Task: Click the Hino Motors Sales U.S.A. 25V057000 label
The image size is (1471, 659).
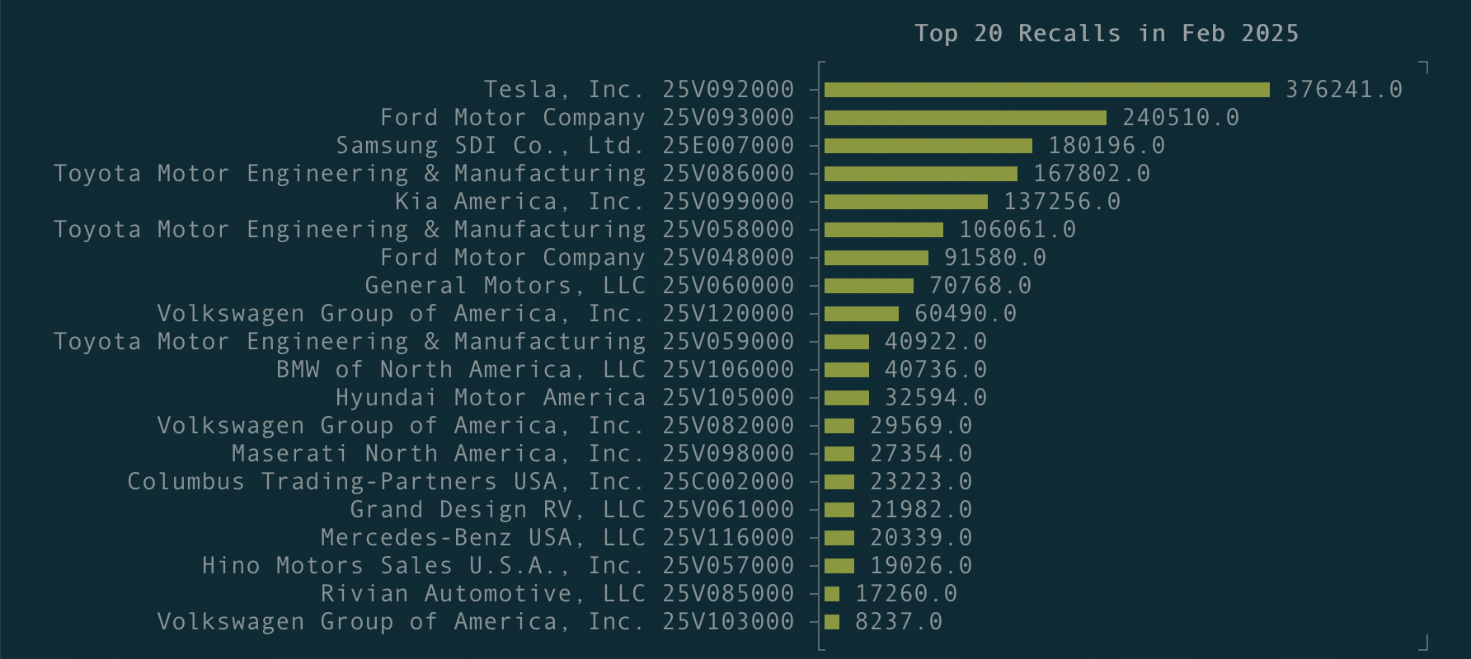Action: click(498, 565)
